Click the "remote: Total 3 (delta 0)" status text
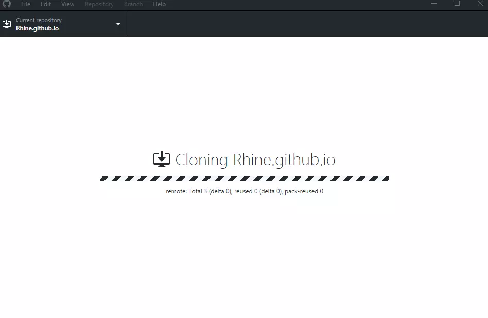This screenshot has width=488, height=318. click(245, 191)
